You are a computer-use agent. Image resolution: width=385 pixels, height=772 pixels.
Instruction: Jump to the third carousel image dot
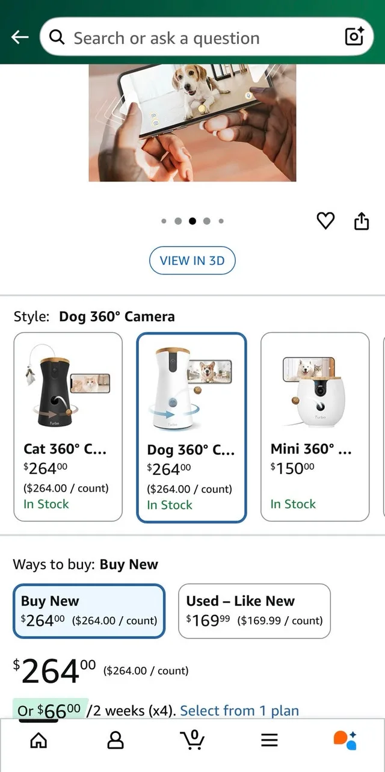(x=192, y=221)
